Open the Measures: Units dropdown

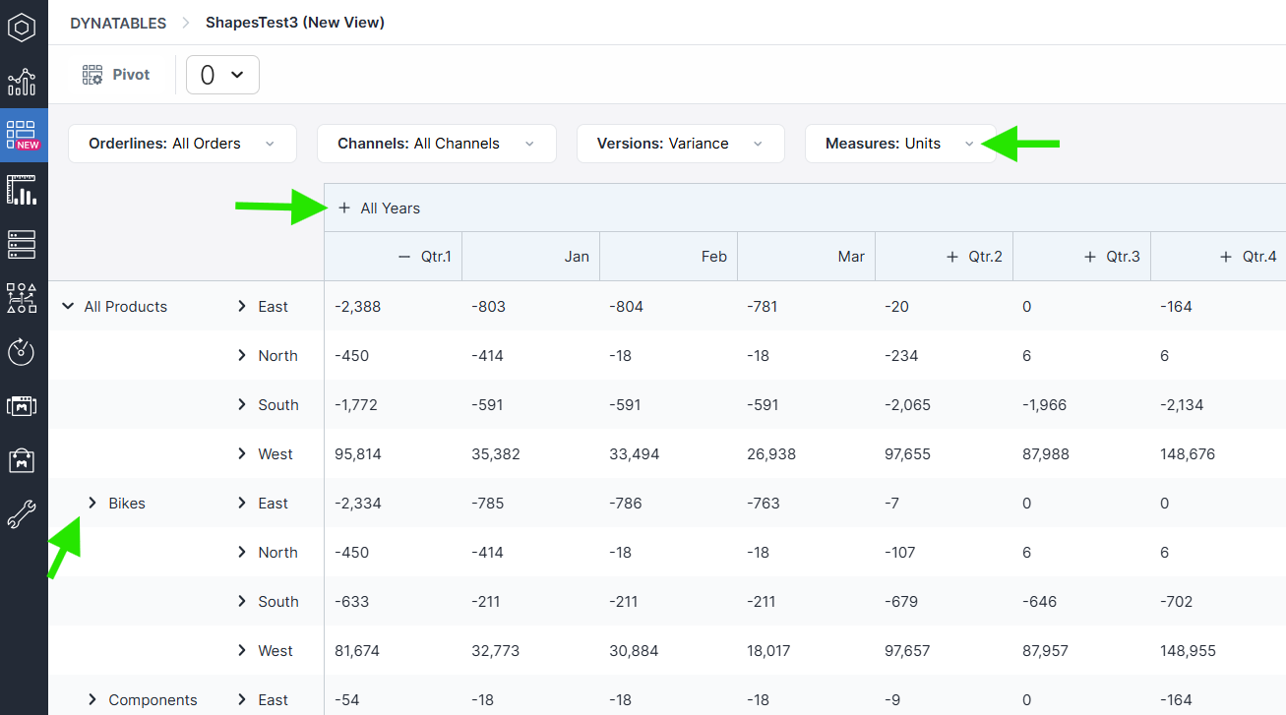click(x=899, y=144)
